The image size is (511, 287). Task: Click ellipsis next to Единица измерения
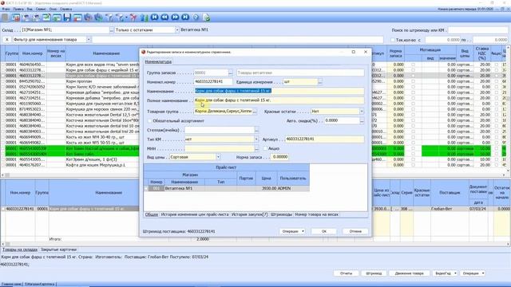pos(320,82)
